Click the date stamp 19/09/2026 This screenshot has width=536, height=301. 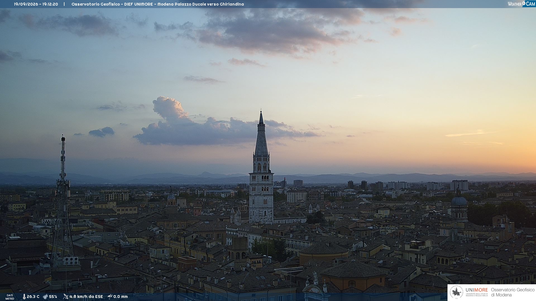pyautogui.click(x=26, y=4)
